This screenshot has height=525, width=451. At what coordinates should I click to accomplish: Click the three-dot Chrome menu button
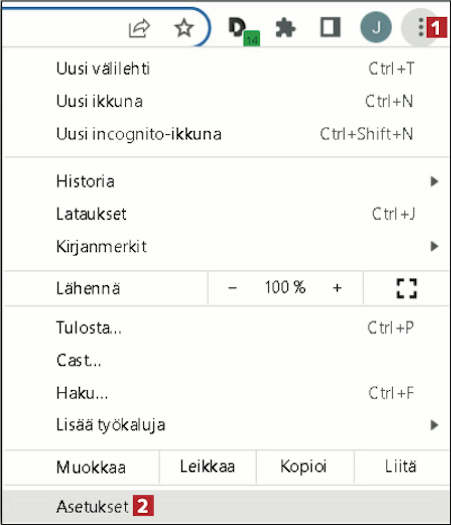point(421,27)
